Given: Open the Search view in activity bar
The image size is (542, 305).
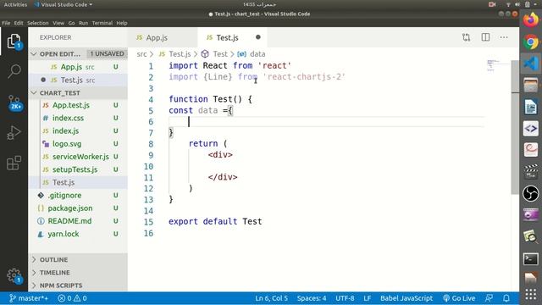Looking at the screenshot, I should (14, 71).
